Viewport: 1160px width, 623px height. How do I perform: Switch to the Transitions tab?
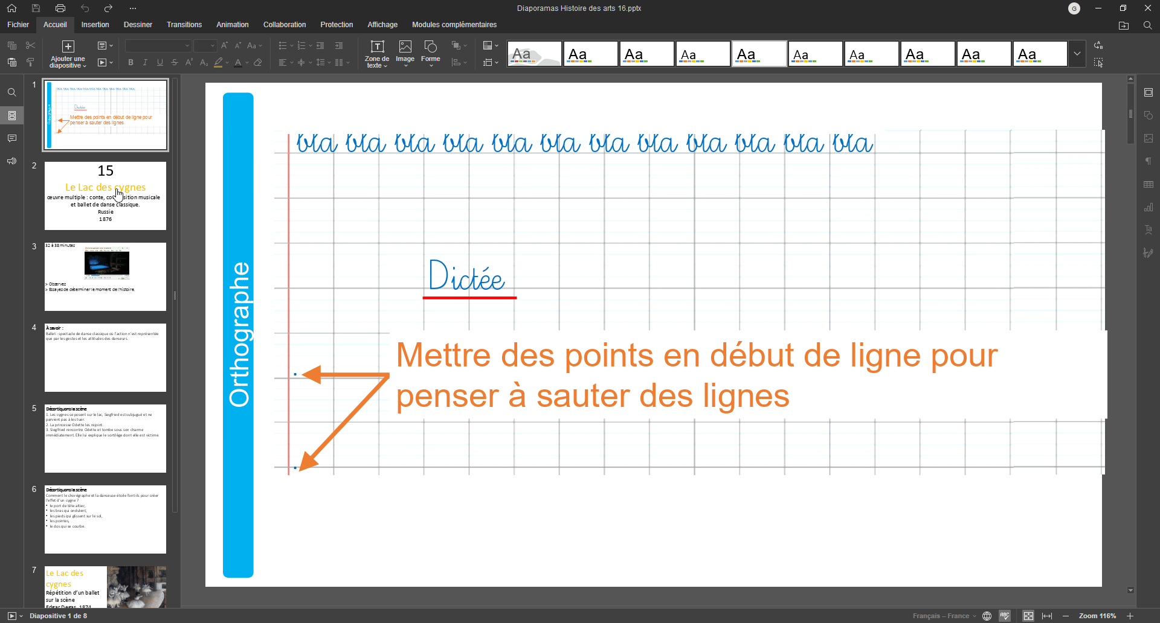184,25
